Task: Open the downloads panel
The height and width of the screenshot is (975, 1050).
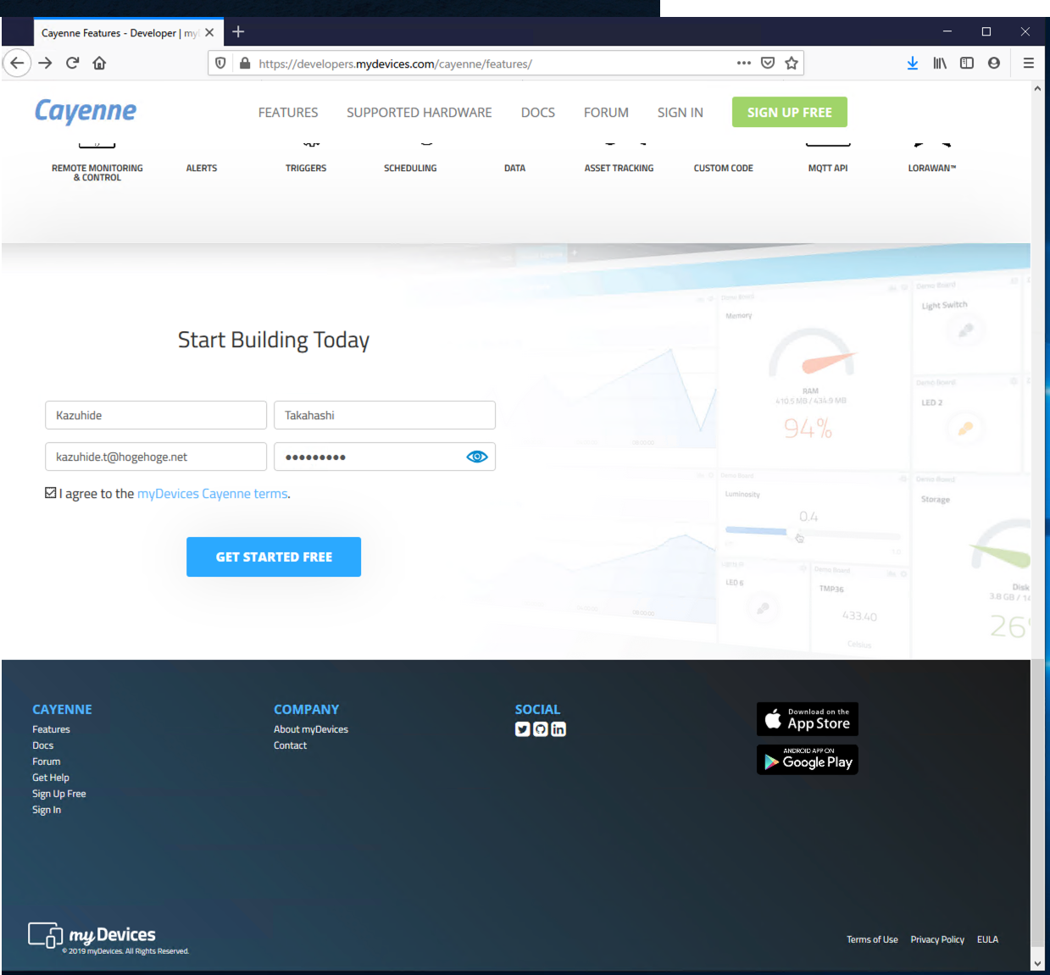Action: (x=913, y=63)
